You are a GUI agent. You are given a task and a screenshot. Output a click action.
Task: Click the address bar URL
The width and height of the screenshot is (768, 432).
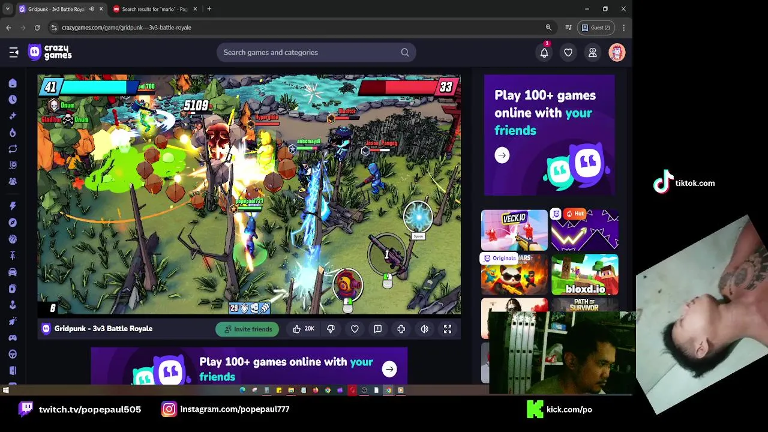(127, 28)
